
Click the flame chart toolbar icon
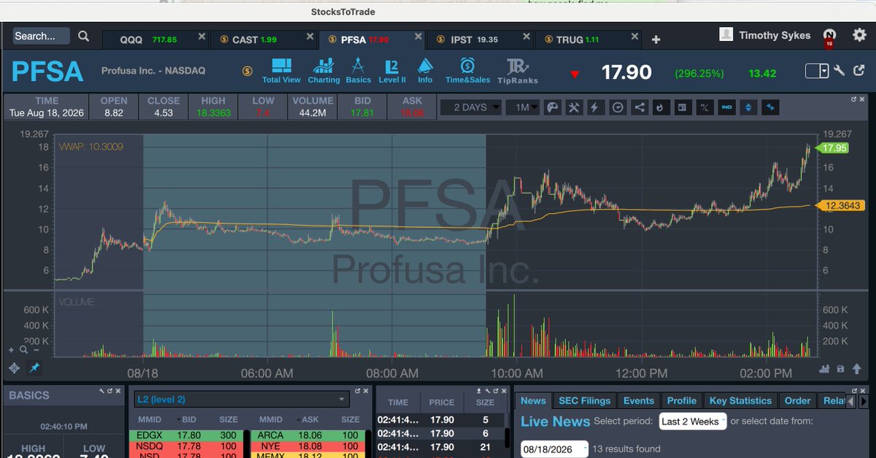point(660,107)
